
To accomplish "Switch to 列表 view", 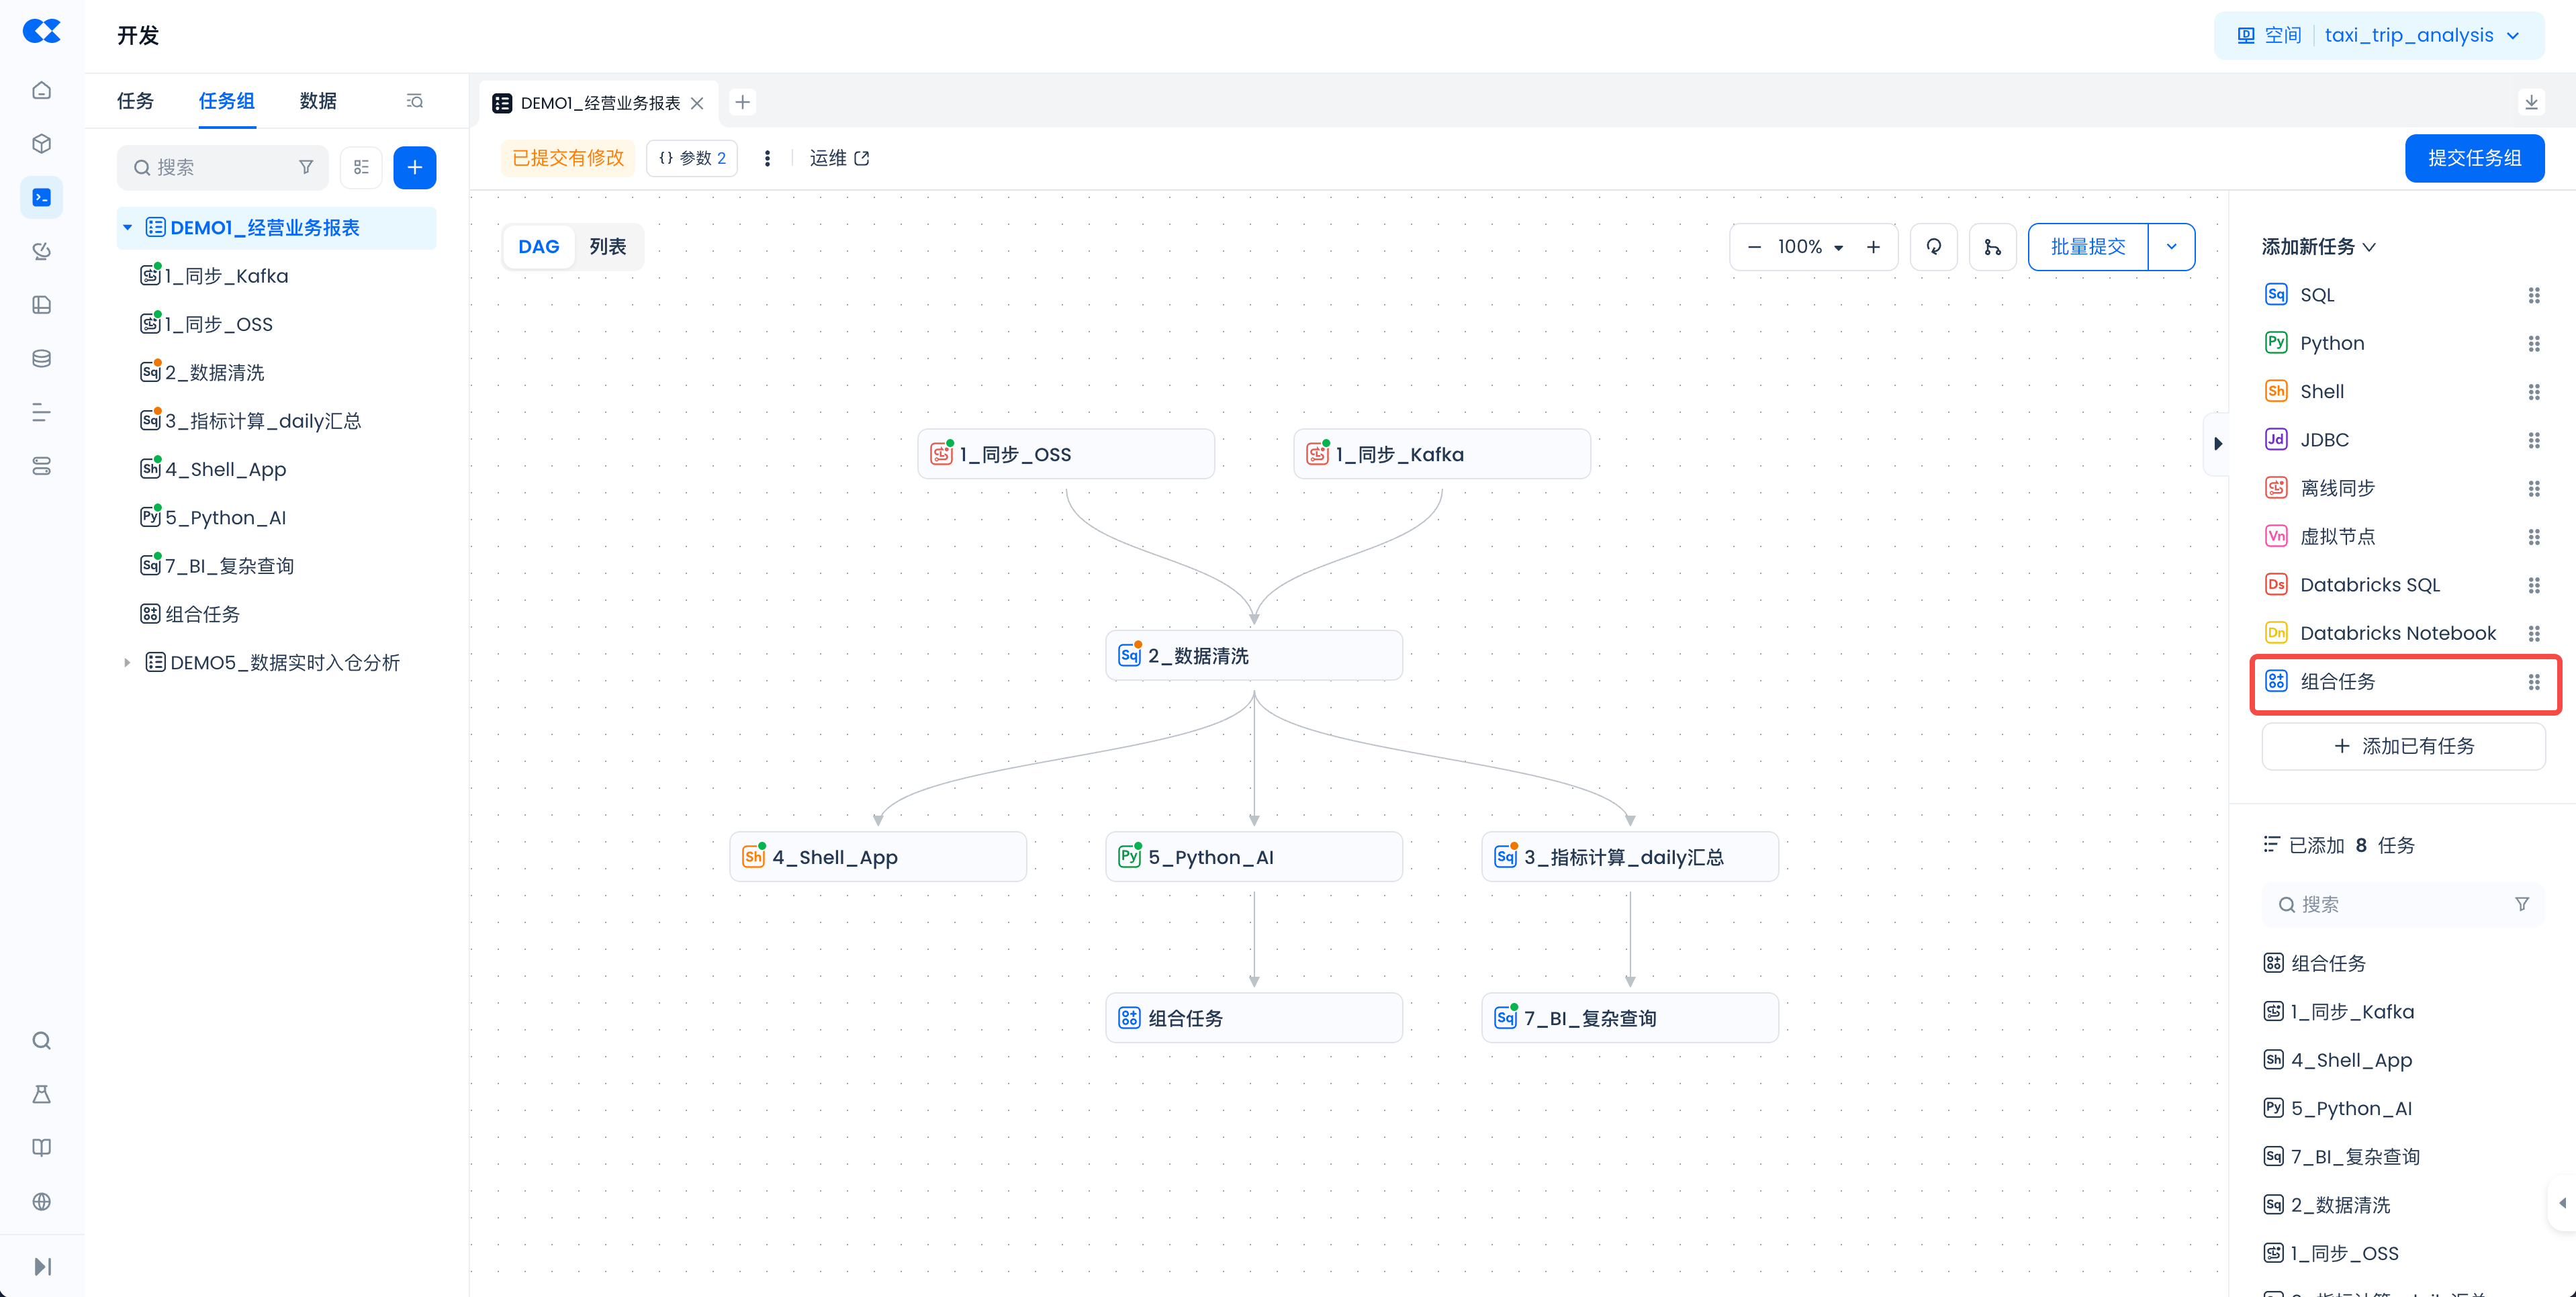I will point(607,247).
